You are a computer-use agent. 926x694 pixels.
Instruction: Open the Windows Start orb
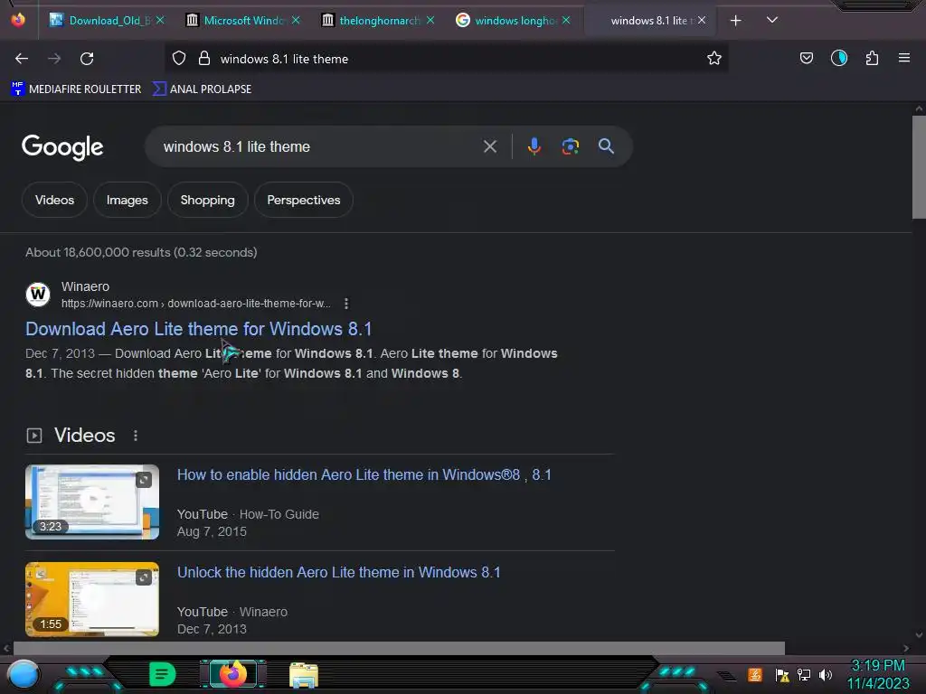pos(24,674)
